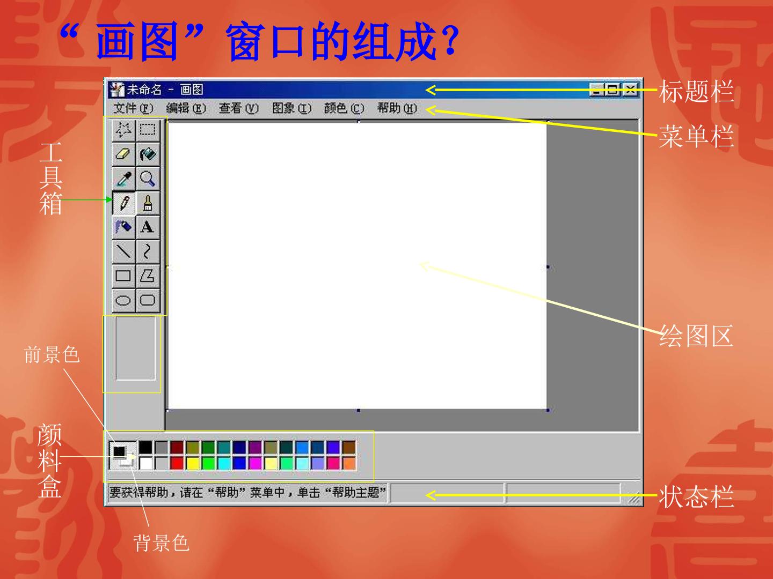The height and width of the screenshot is (579, 773).
Task: Open the 文件(F) menu
Action: pyautogui.click(x=133, y=108)
